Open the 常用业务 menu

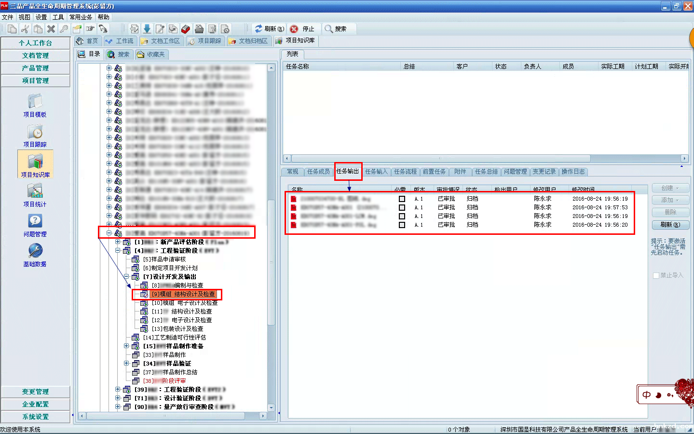click(x=81, y=17)
